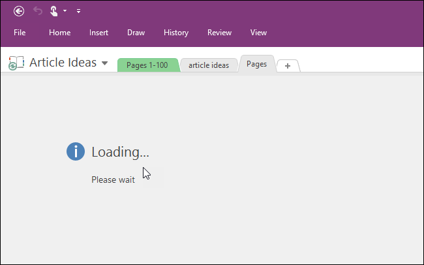The height and width of the screenshot is (265, 424).
Task: Expand the Article Ideas notebook dropdown
Action: coord(104,63)
